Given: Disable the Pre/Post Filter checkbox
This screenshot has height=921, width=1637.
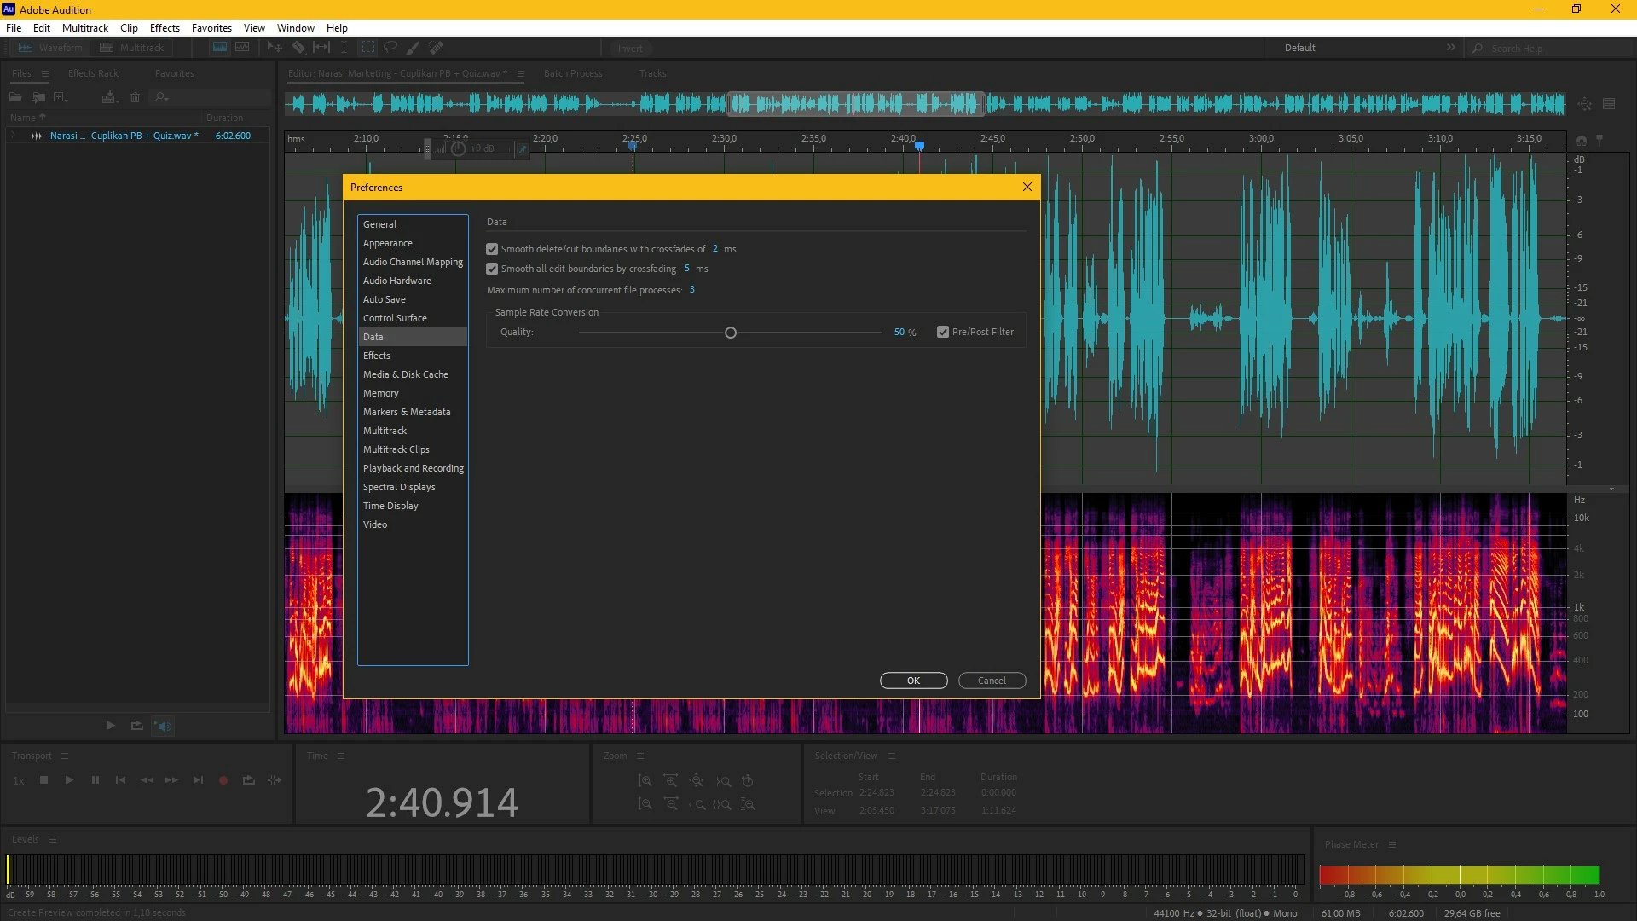Looking at the screenshot, I should pos(943,332).
